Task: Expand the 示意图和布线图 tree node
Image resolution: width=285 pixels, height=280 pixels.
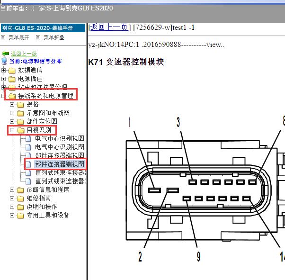Action: pyautogui.click(x=12, y=113)
